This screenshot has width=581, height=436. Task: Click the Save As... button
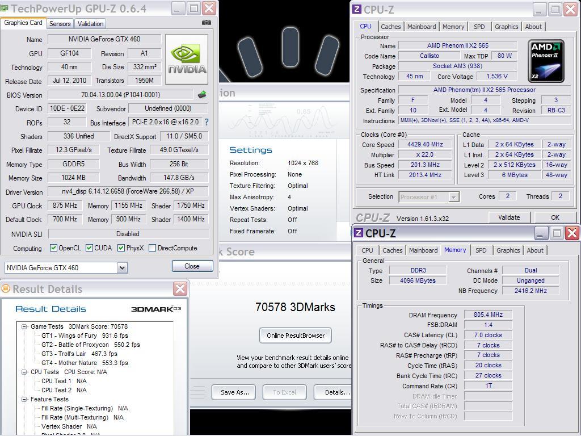235,392
